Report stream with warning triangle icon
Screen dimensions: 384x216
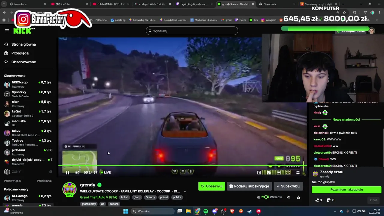tap(298, 197)
